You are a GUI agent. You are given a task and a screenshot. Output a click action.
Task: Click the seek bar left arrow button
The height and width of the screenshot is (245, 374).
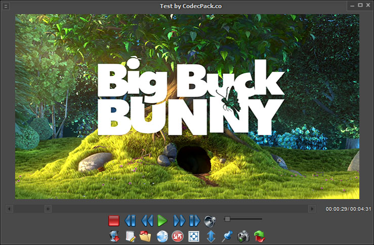click(9, 209)
